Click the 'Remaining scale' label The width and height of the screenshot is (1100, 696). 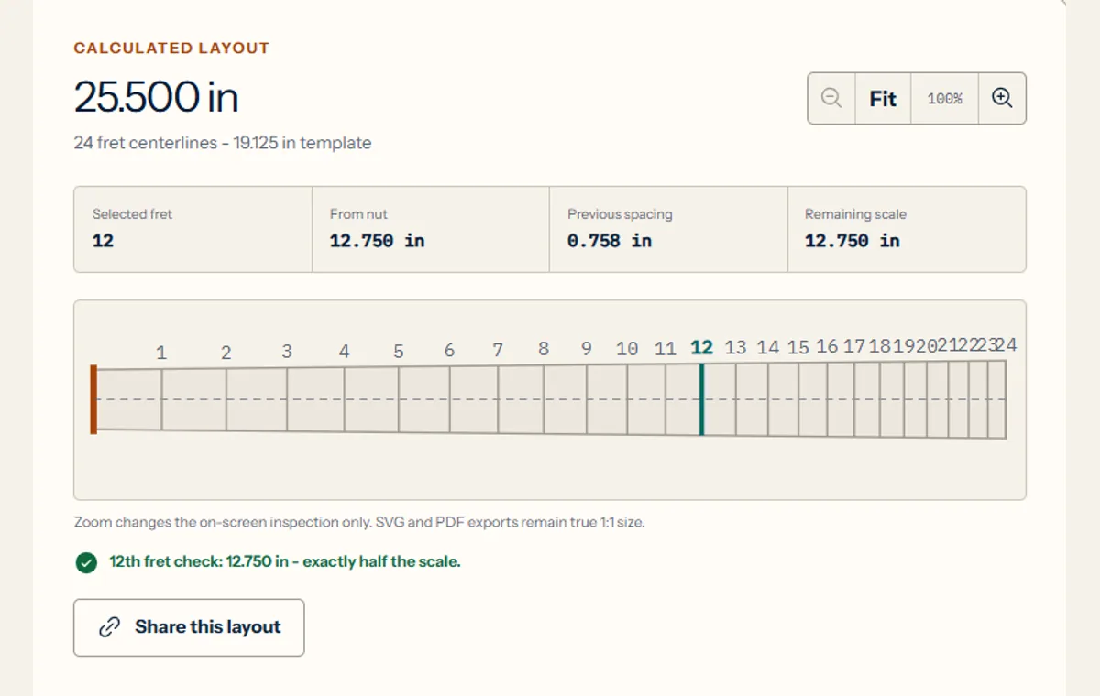(855, 214)
